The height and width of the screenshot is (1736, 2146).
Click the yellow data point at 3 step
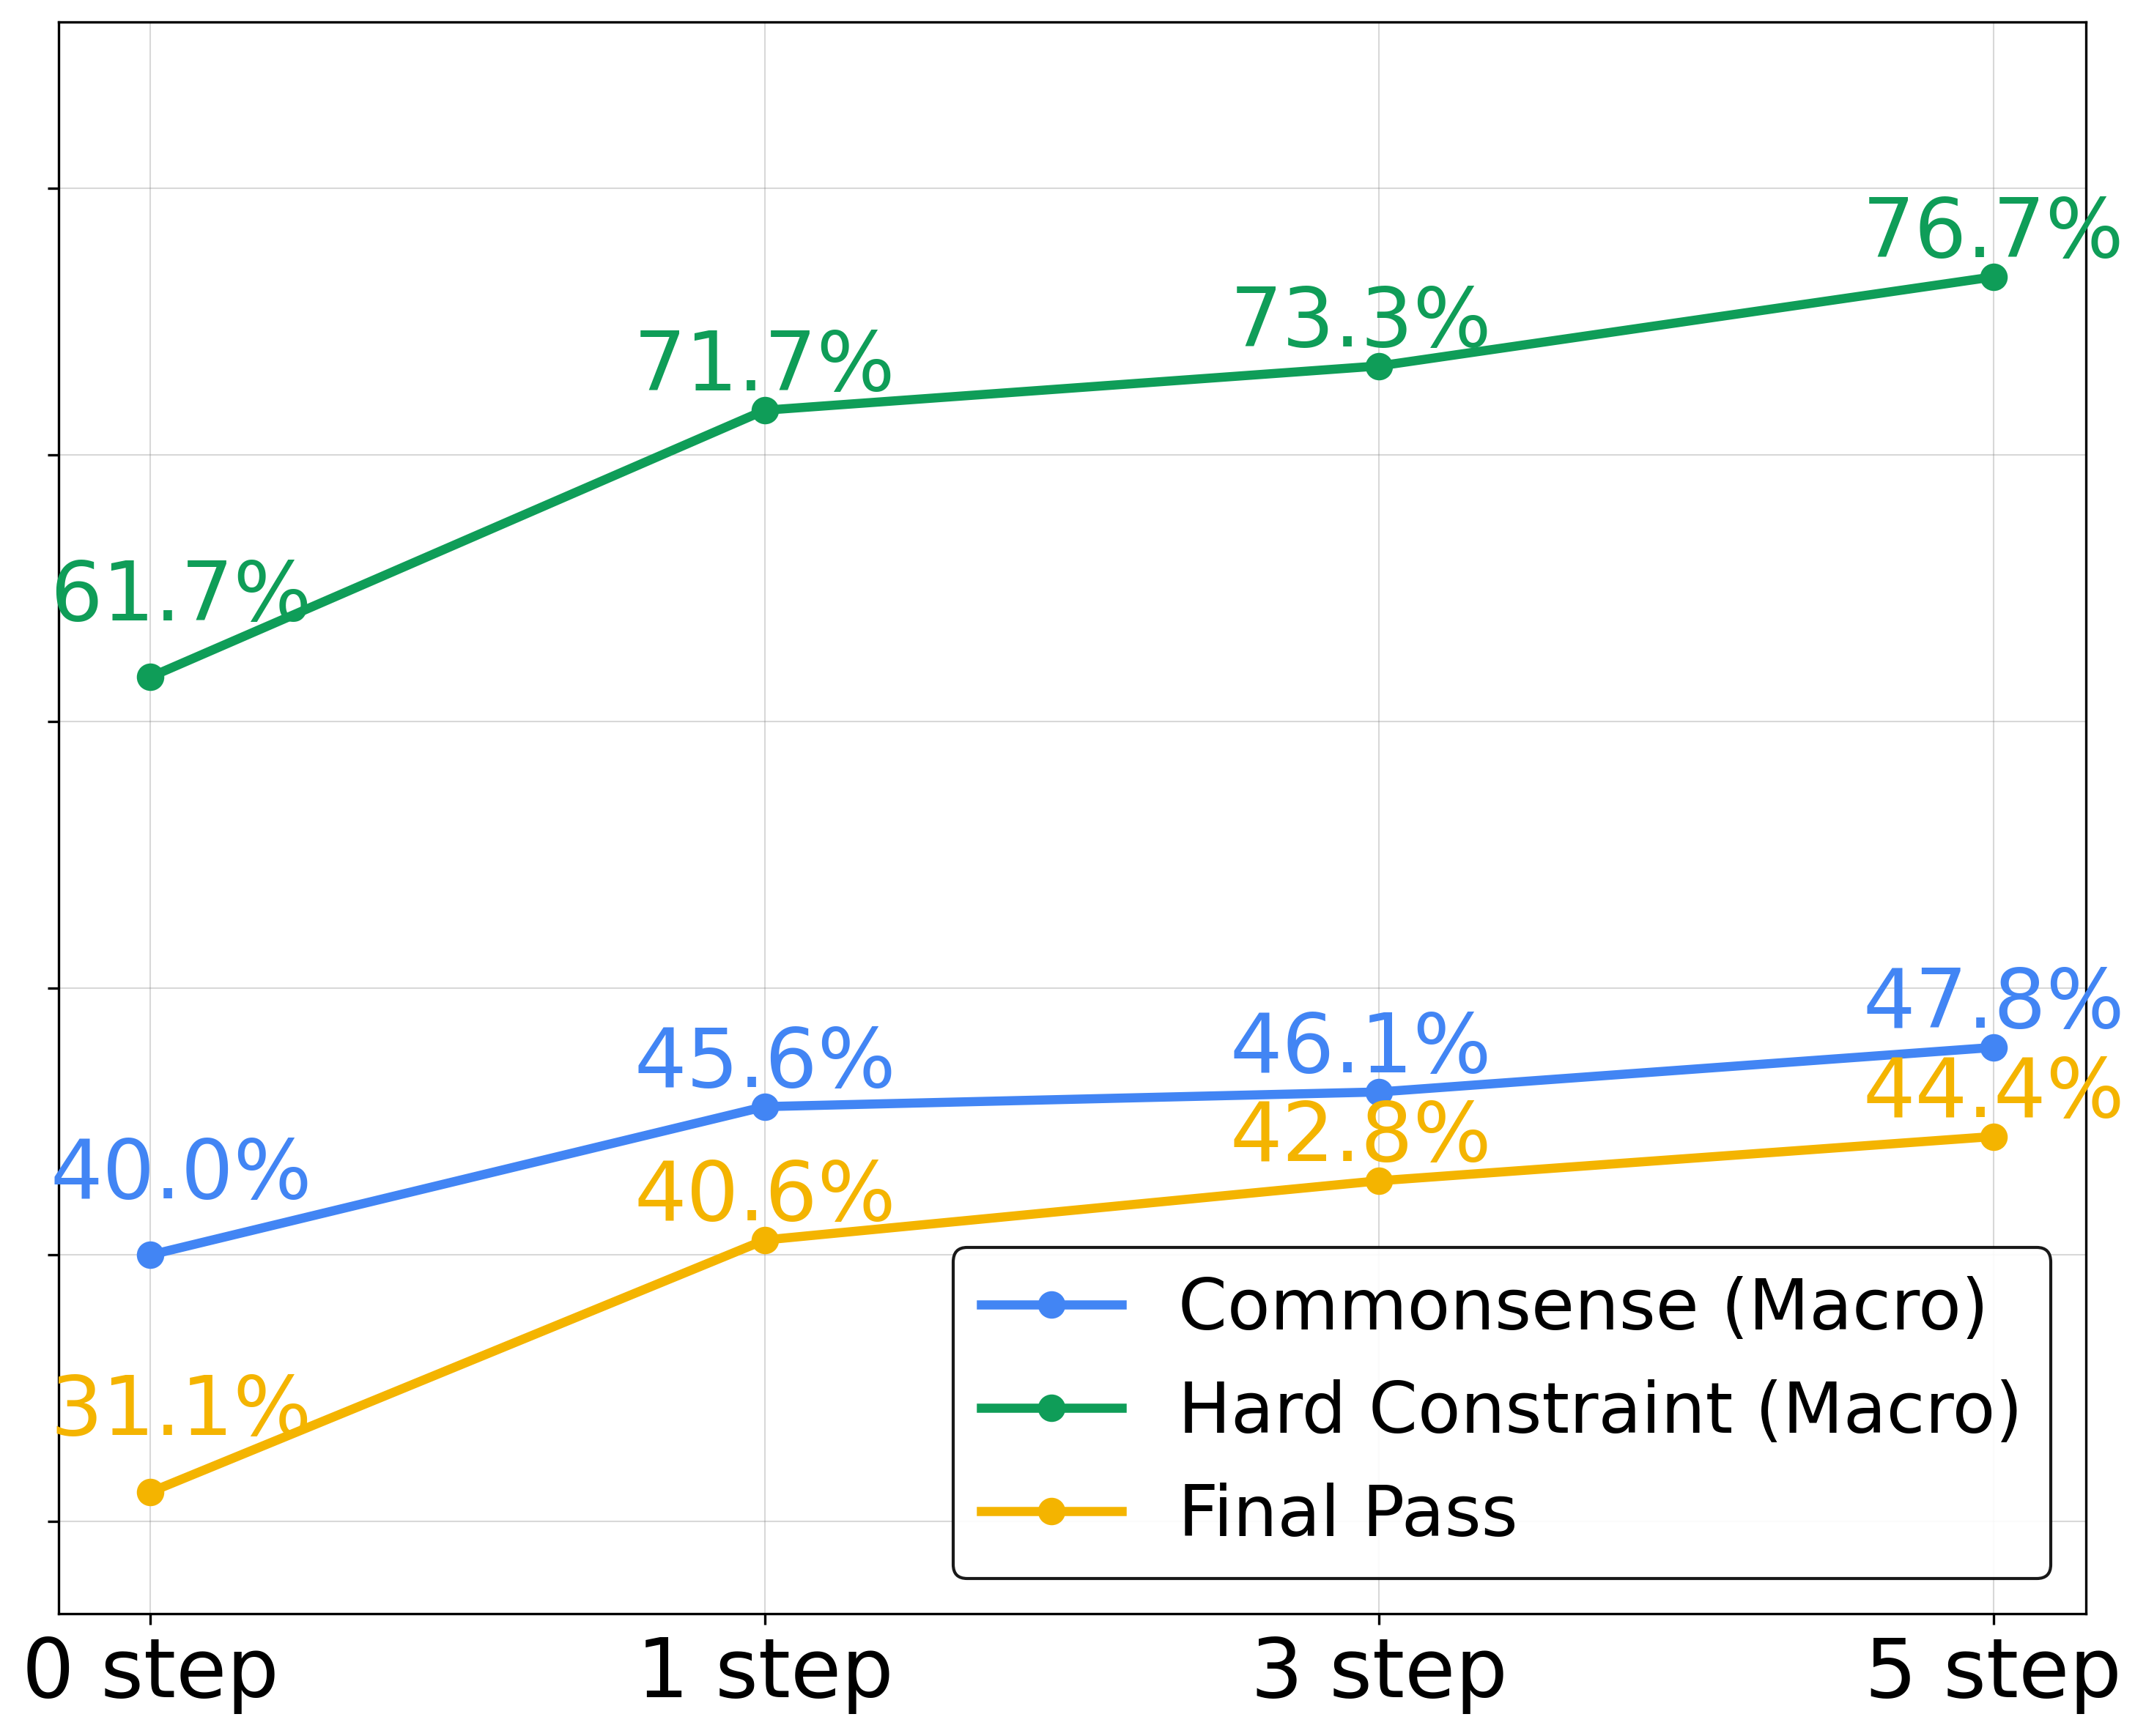(x=1379, y=1181)
